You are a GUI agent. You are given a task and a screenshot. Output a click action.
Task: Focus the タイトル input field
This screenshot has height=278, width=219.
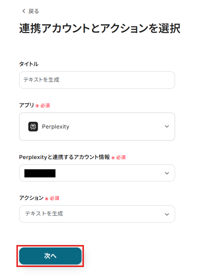tap(97, 80)
